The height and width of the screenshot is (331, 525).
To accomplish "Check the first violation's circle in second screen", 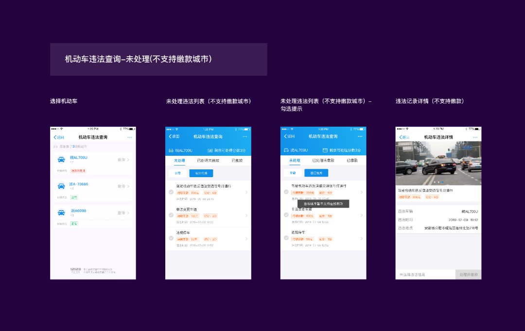I will [171, 192].
